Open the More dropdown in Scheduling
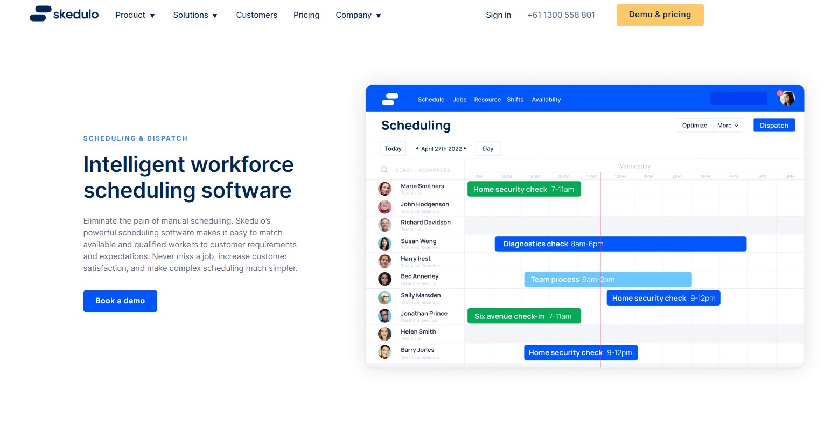This screenshot has height=437, width=832. pos(728,126)
